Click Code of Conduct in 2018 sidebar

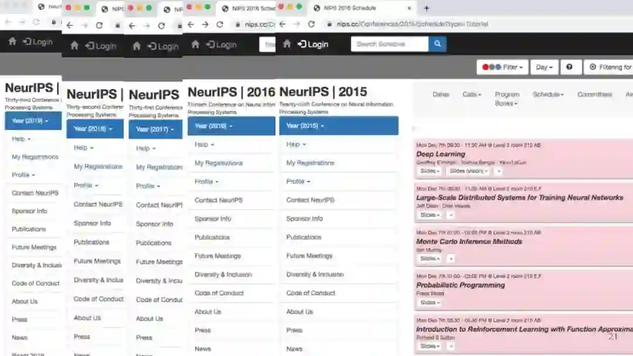pos(98,299)
